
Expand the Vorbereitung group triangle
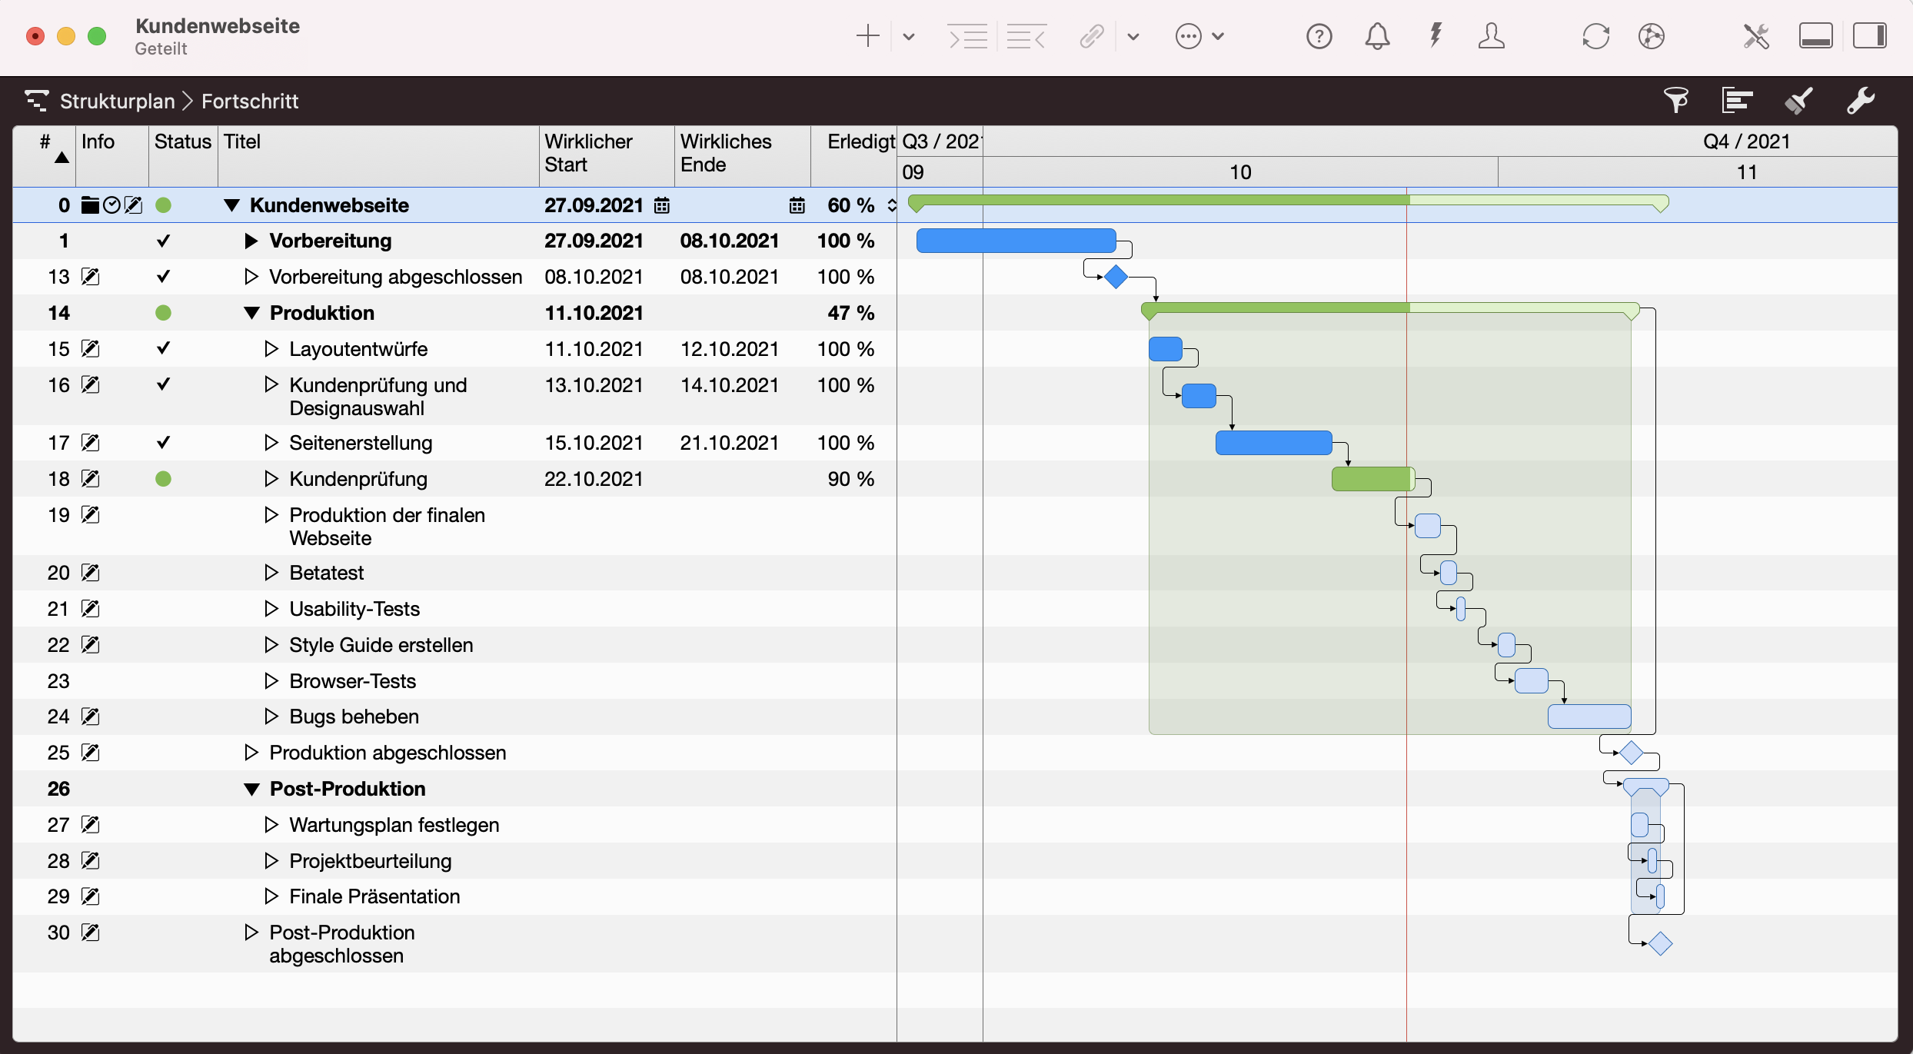(251, 241)
